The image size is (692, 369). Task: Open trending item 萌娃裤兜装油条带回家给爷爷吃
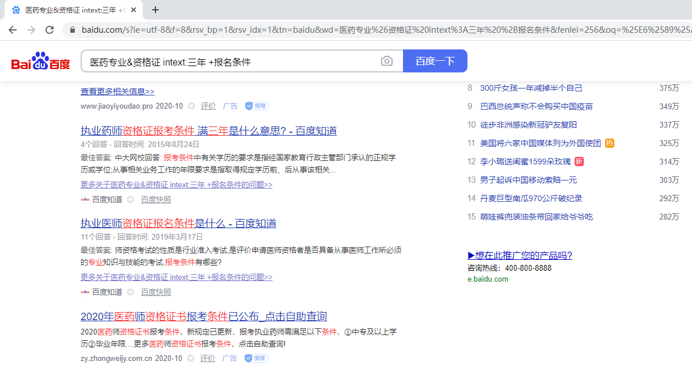tap(537, 217)
